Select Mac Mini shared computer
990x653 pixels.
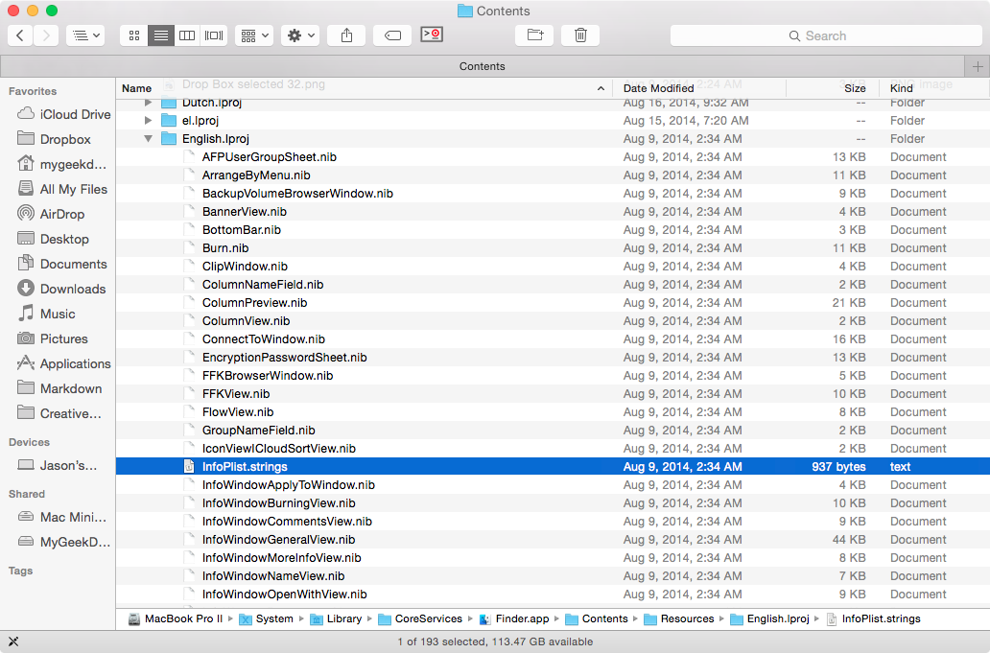[x=62, y=517]
